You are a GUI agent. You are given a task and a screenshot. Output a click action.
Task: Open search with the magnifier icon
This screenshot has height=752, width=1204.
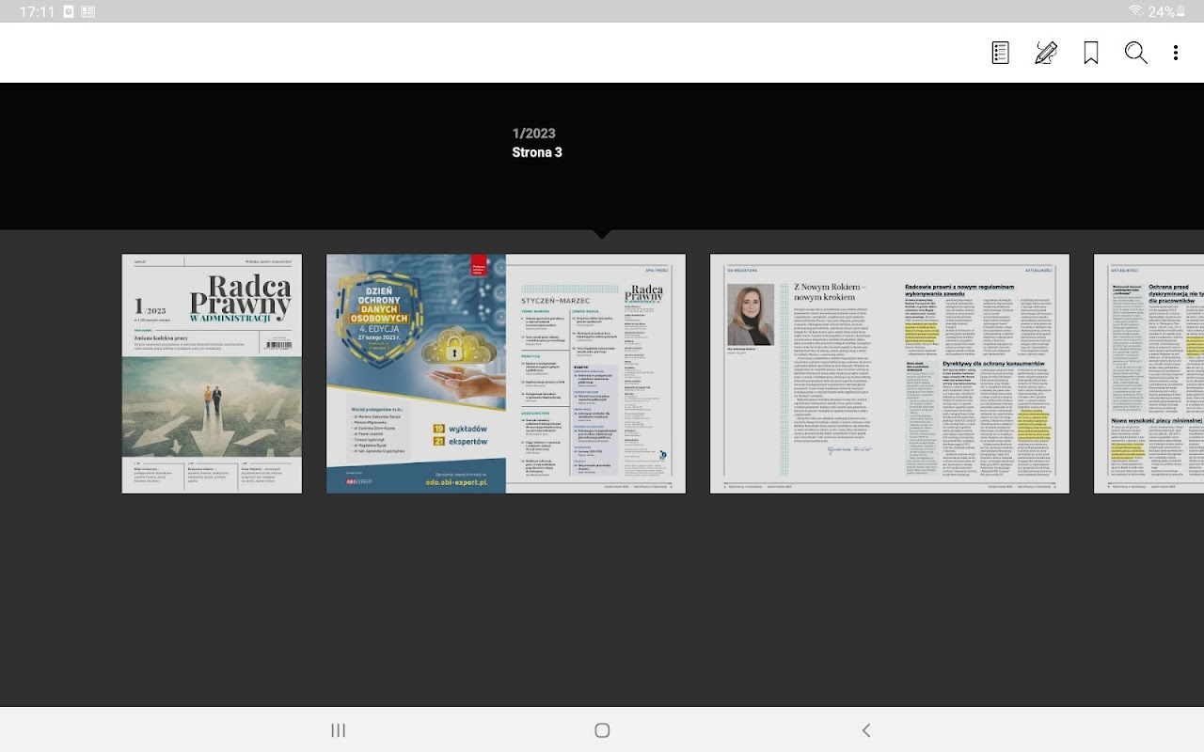[x=1136, y=53]
